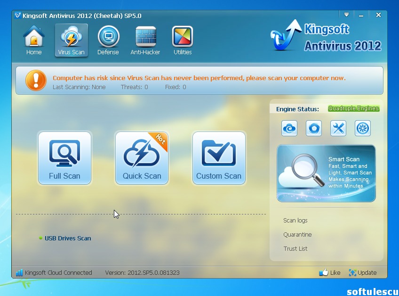
Task: Click the 'Threats: 0' text
Action: (135, 87)
